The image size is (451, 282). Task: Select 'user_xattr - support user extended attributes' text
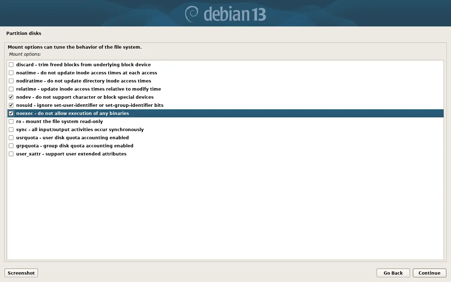tap(71, 154)
